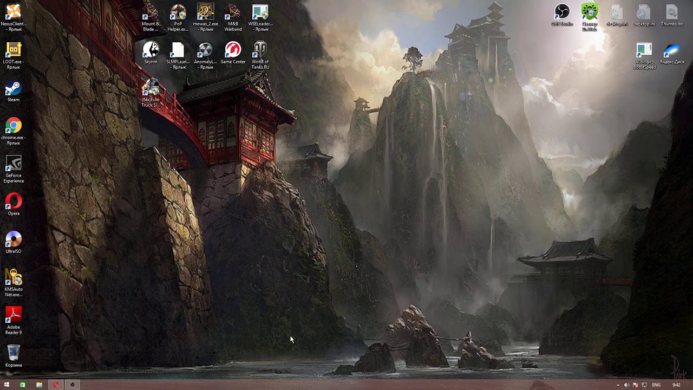Open the OBS Studio desktop shortcut
Viewport: 693px width, 390px height.
(x=562, y=15)
